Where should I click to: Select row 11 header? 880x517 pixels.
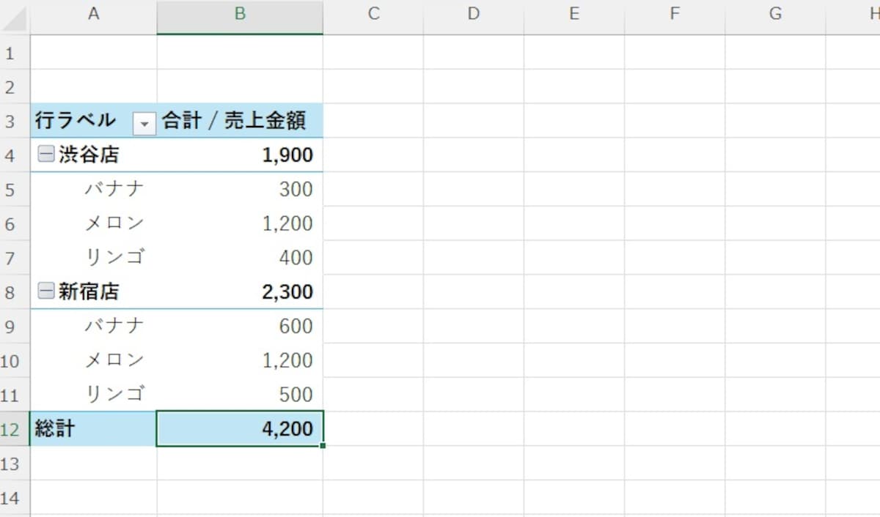(x=15, y=394)
